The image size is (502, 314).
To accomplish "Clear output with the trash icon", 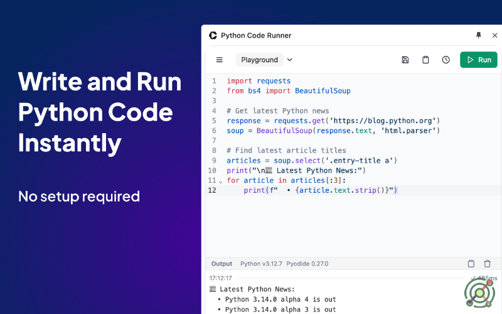I will point(488,264).
